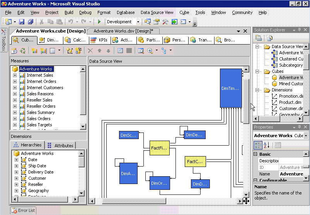Click the Save toolbar icon

tap(22, 22)
